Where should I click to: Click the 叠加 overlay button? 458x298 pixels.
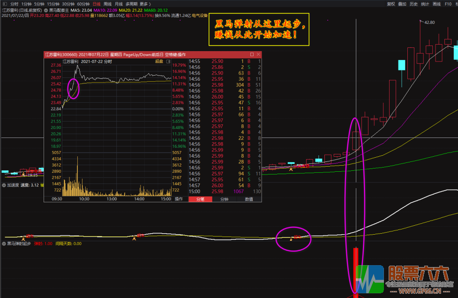click(402, 4)
